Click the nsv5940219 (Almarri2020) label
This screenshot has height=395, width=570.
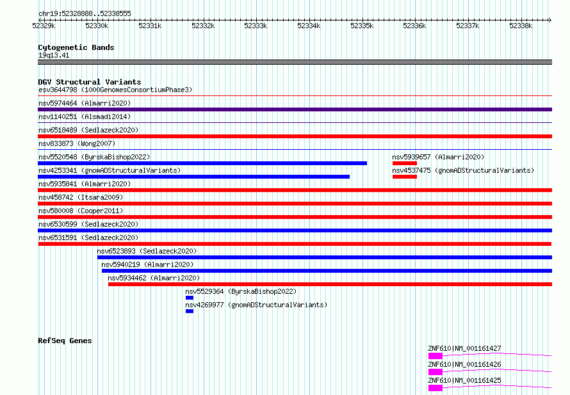[x=147, y=264]
